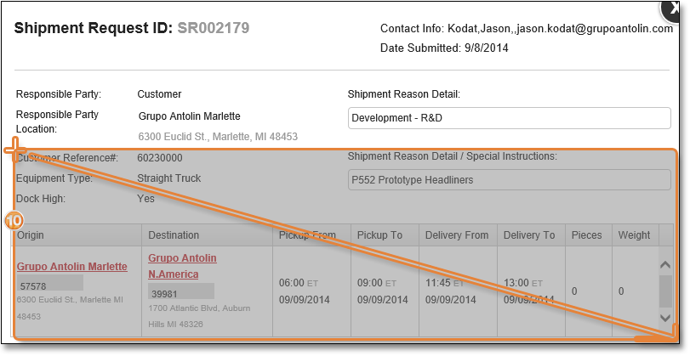
Task: Click the Delivery To column header
Action: [x=529, y=235]
